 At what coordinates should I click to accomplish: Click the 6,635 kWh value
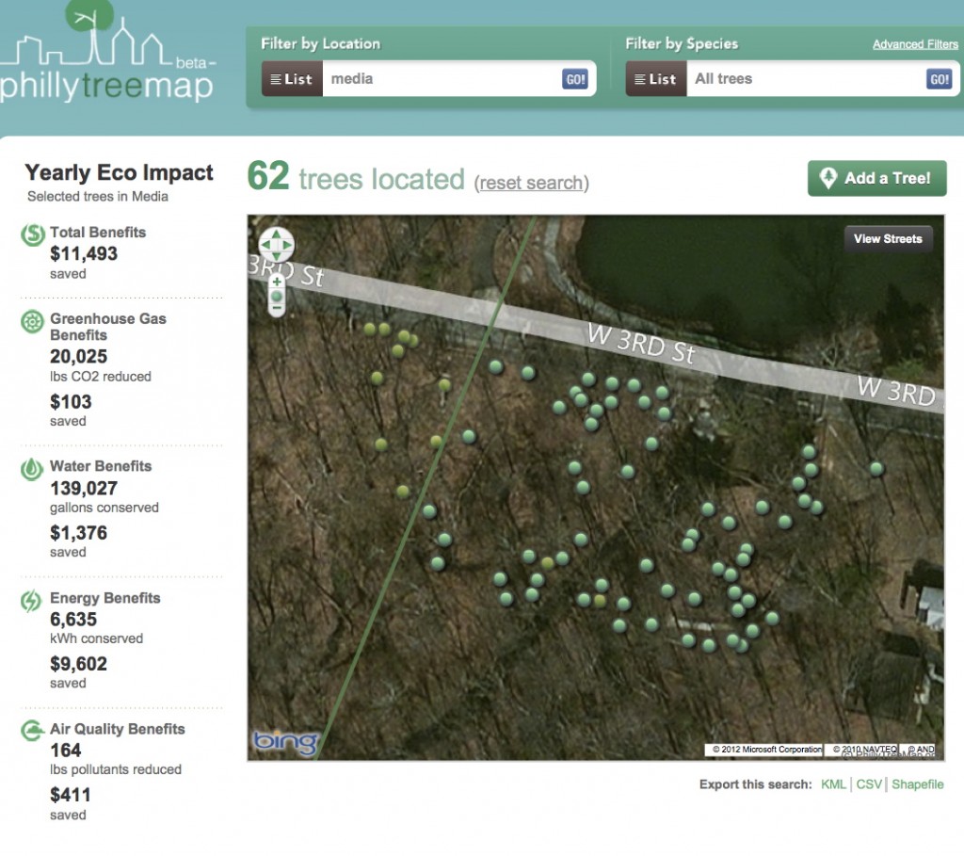click(73, 620)
